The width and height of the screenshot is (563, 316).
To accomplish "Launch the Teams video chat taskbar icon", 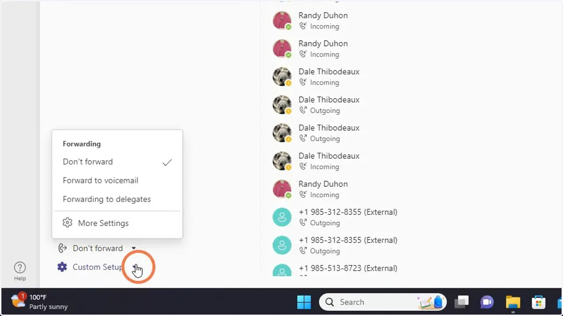I will point(487,302).
